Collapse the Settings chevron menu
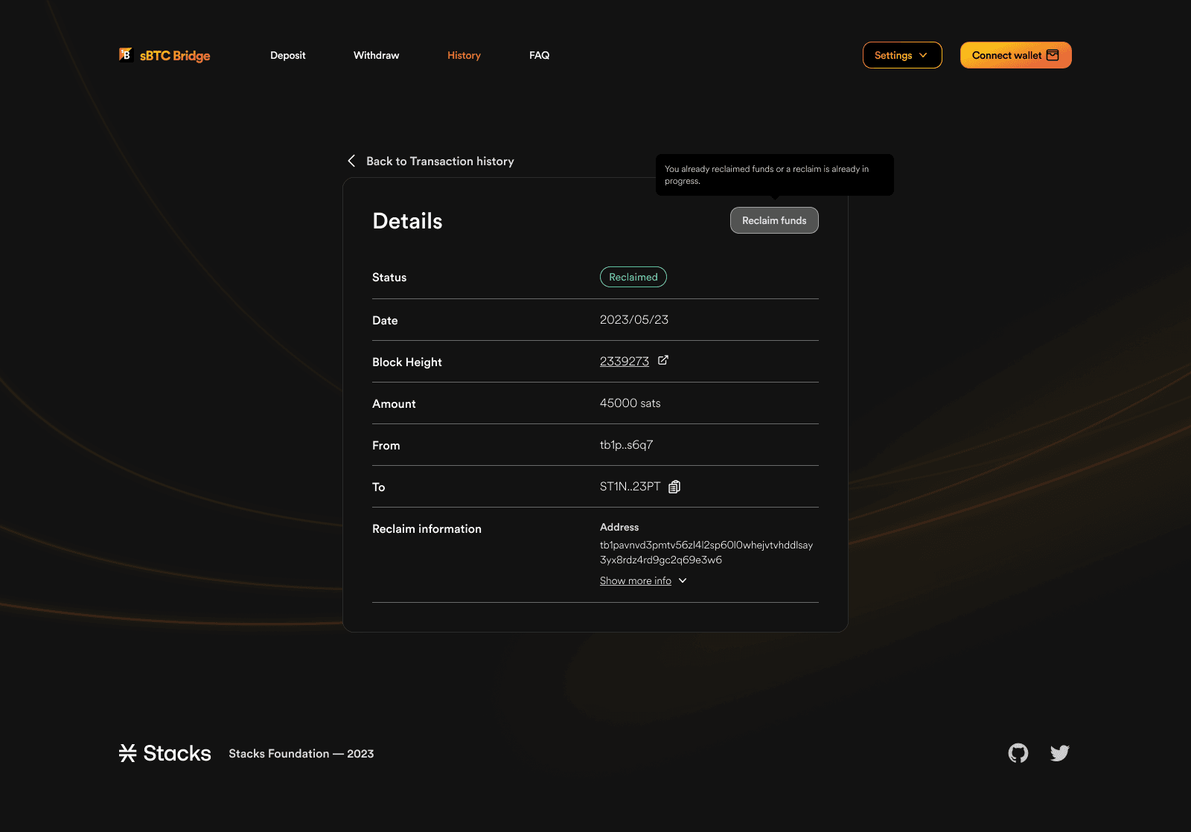The height and width of the screenshot is (832, 1191). (x=924, y=55)
